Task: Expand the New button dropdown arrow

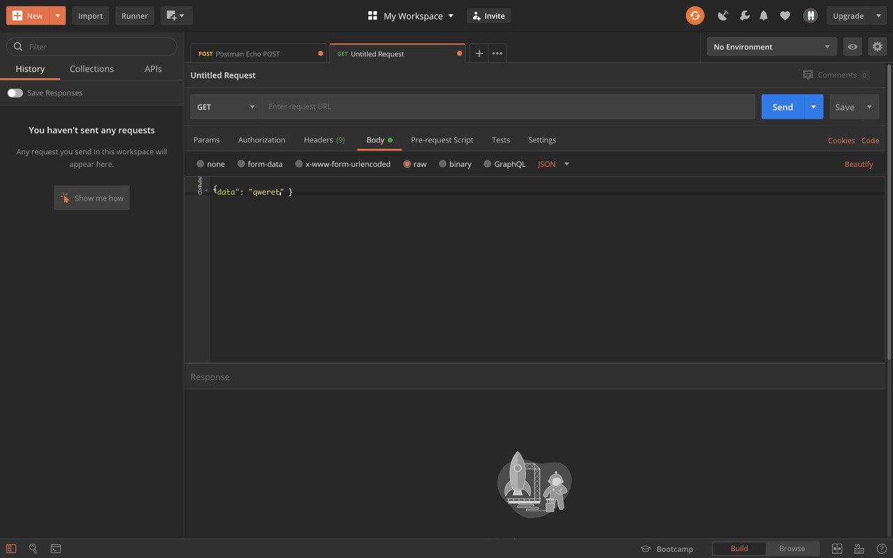Action: [x=57, y=15]
